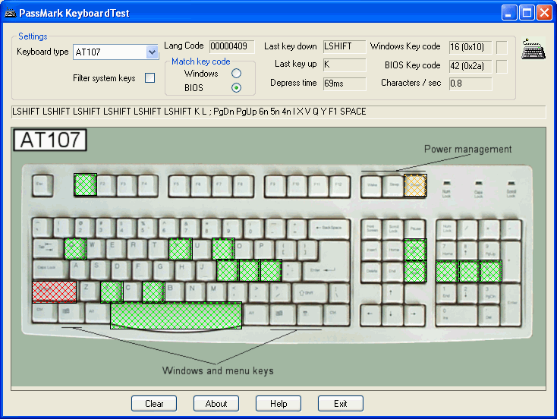This screenshot has width=557, height=419.
Task: Click the red highlighted Left Shift key
Action: tap(54, 292)
